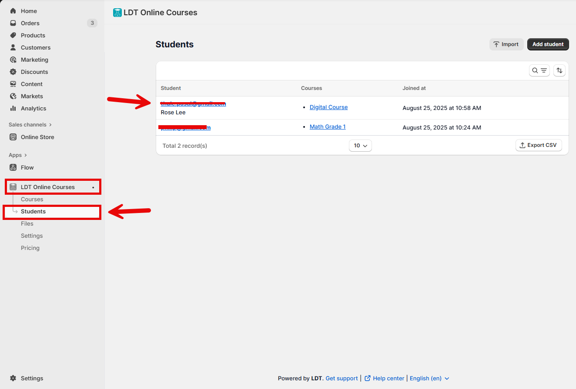Open Orders from the sidebar
This screenshot has height=389, width=576.
[x=30, y=23]
